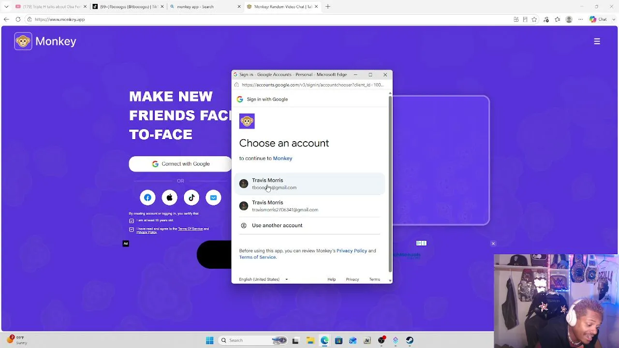Image resolution: width=619 pixels, height=348 pixels.
Task: Expand the arrow next to Copilot Chat
Action: (x=613, y=19)
